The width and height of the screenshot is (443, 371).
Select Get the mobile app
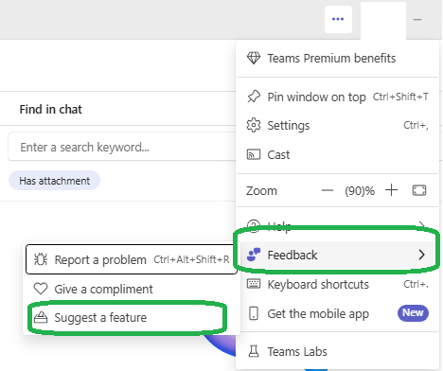click(337, 314)
